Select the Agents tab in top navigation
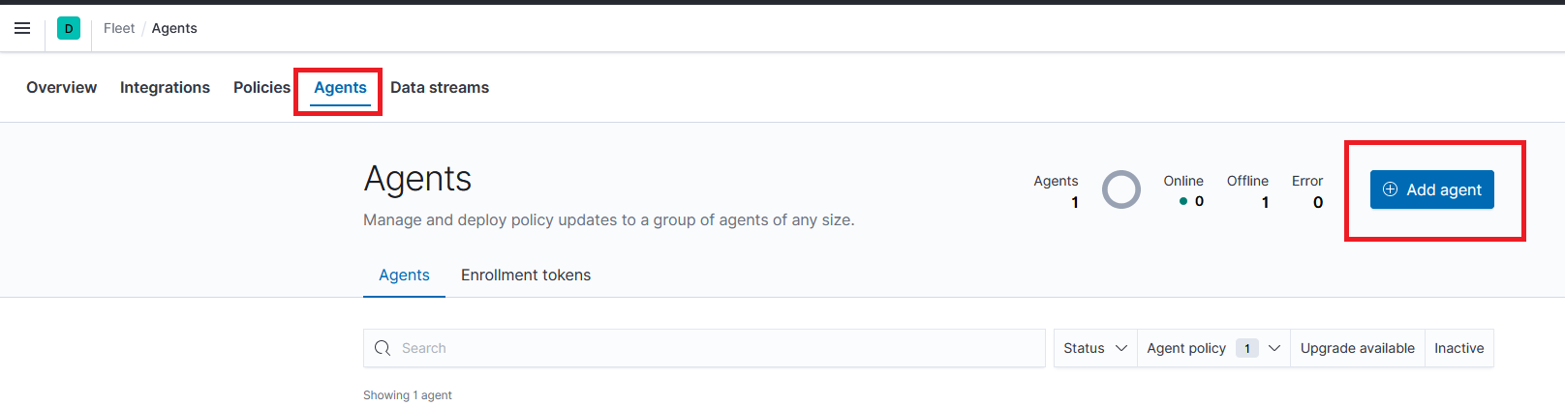1565x406 pixels. pos(340,87)
